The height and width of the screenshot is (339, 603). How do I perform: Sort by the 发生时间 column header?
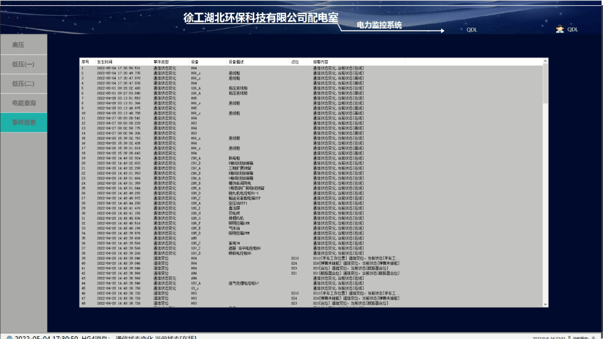click(x=123, y=62)
